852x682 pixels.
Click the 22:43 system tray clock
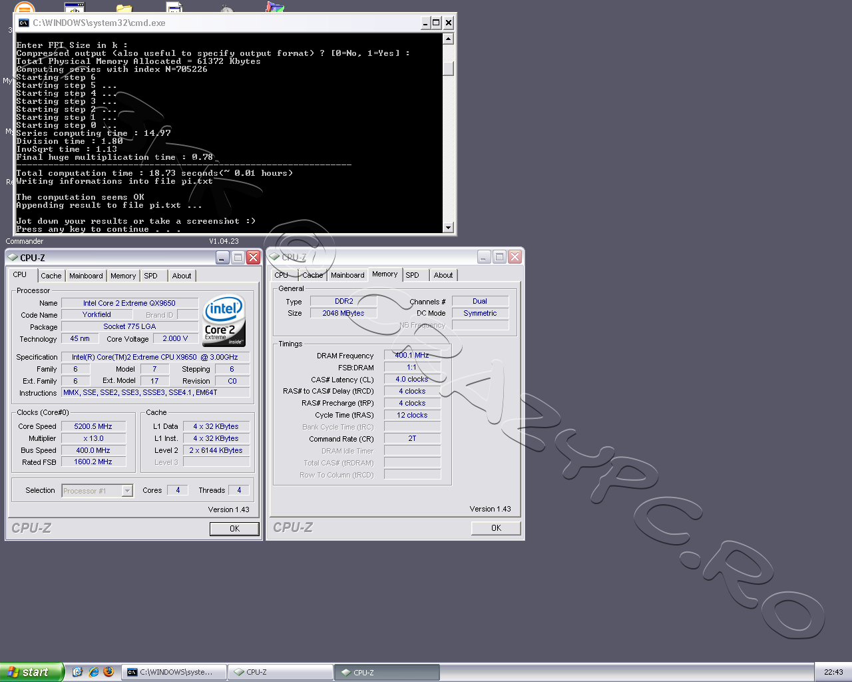[833, 672]
